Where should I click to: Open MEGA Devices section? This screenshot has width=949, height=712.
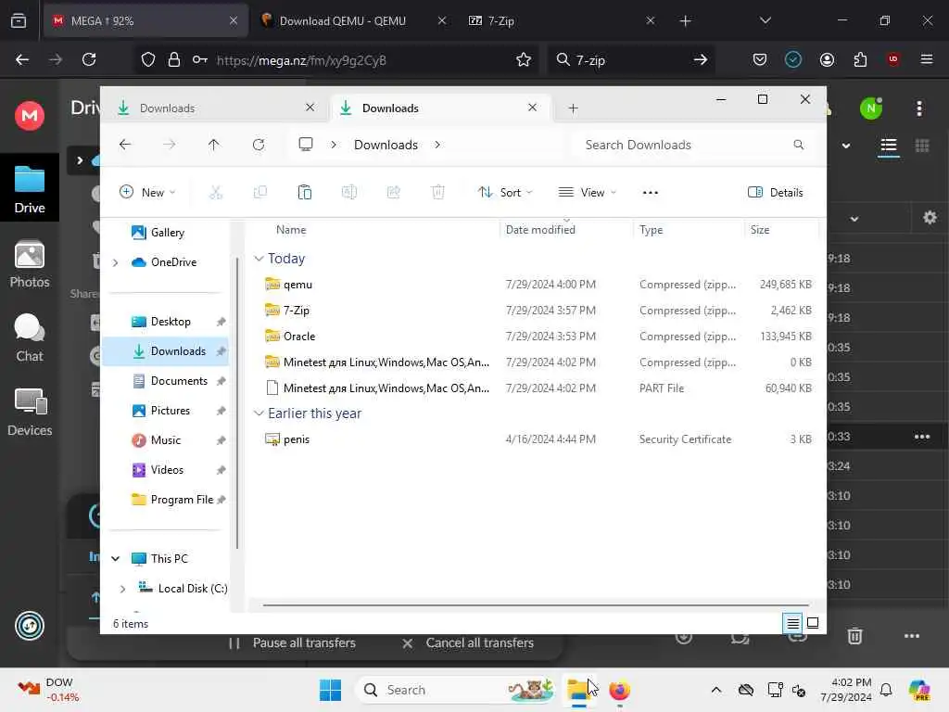point(29,413)
